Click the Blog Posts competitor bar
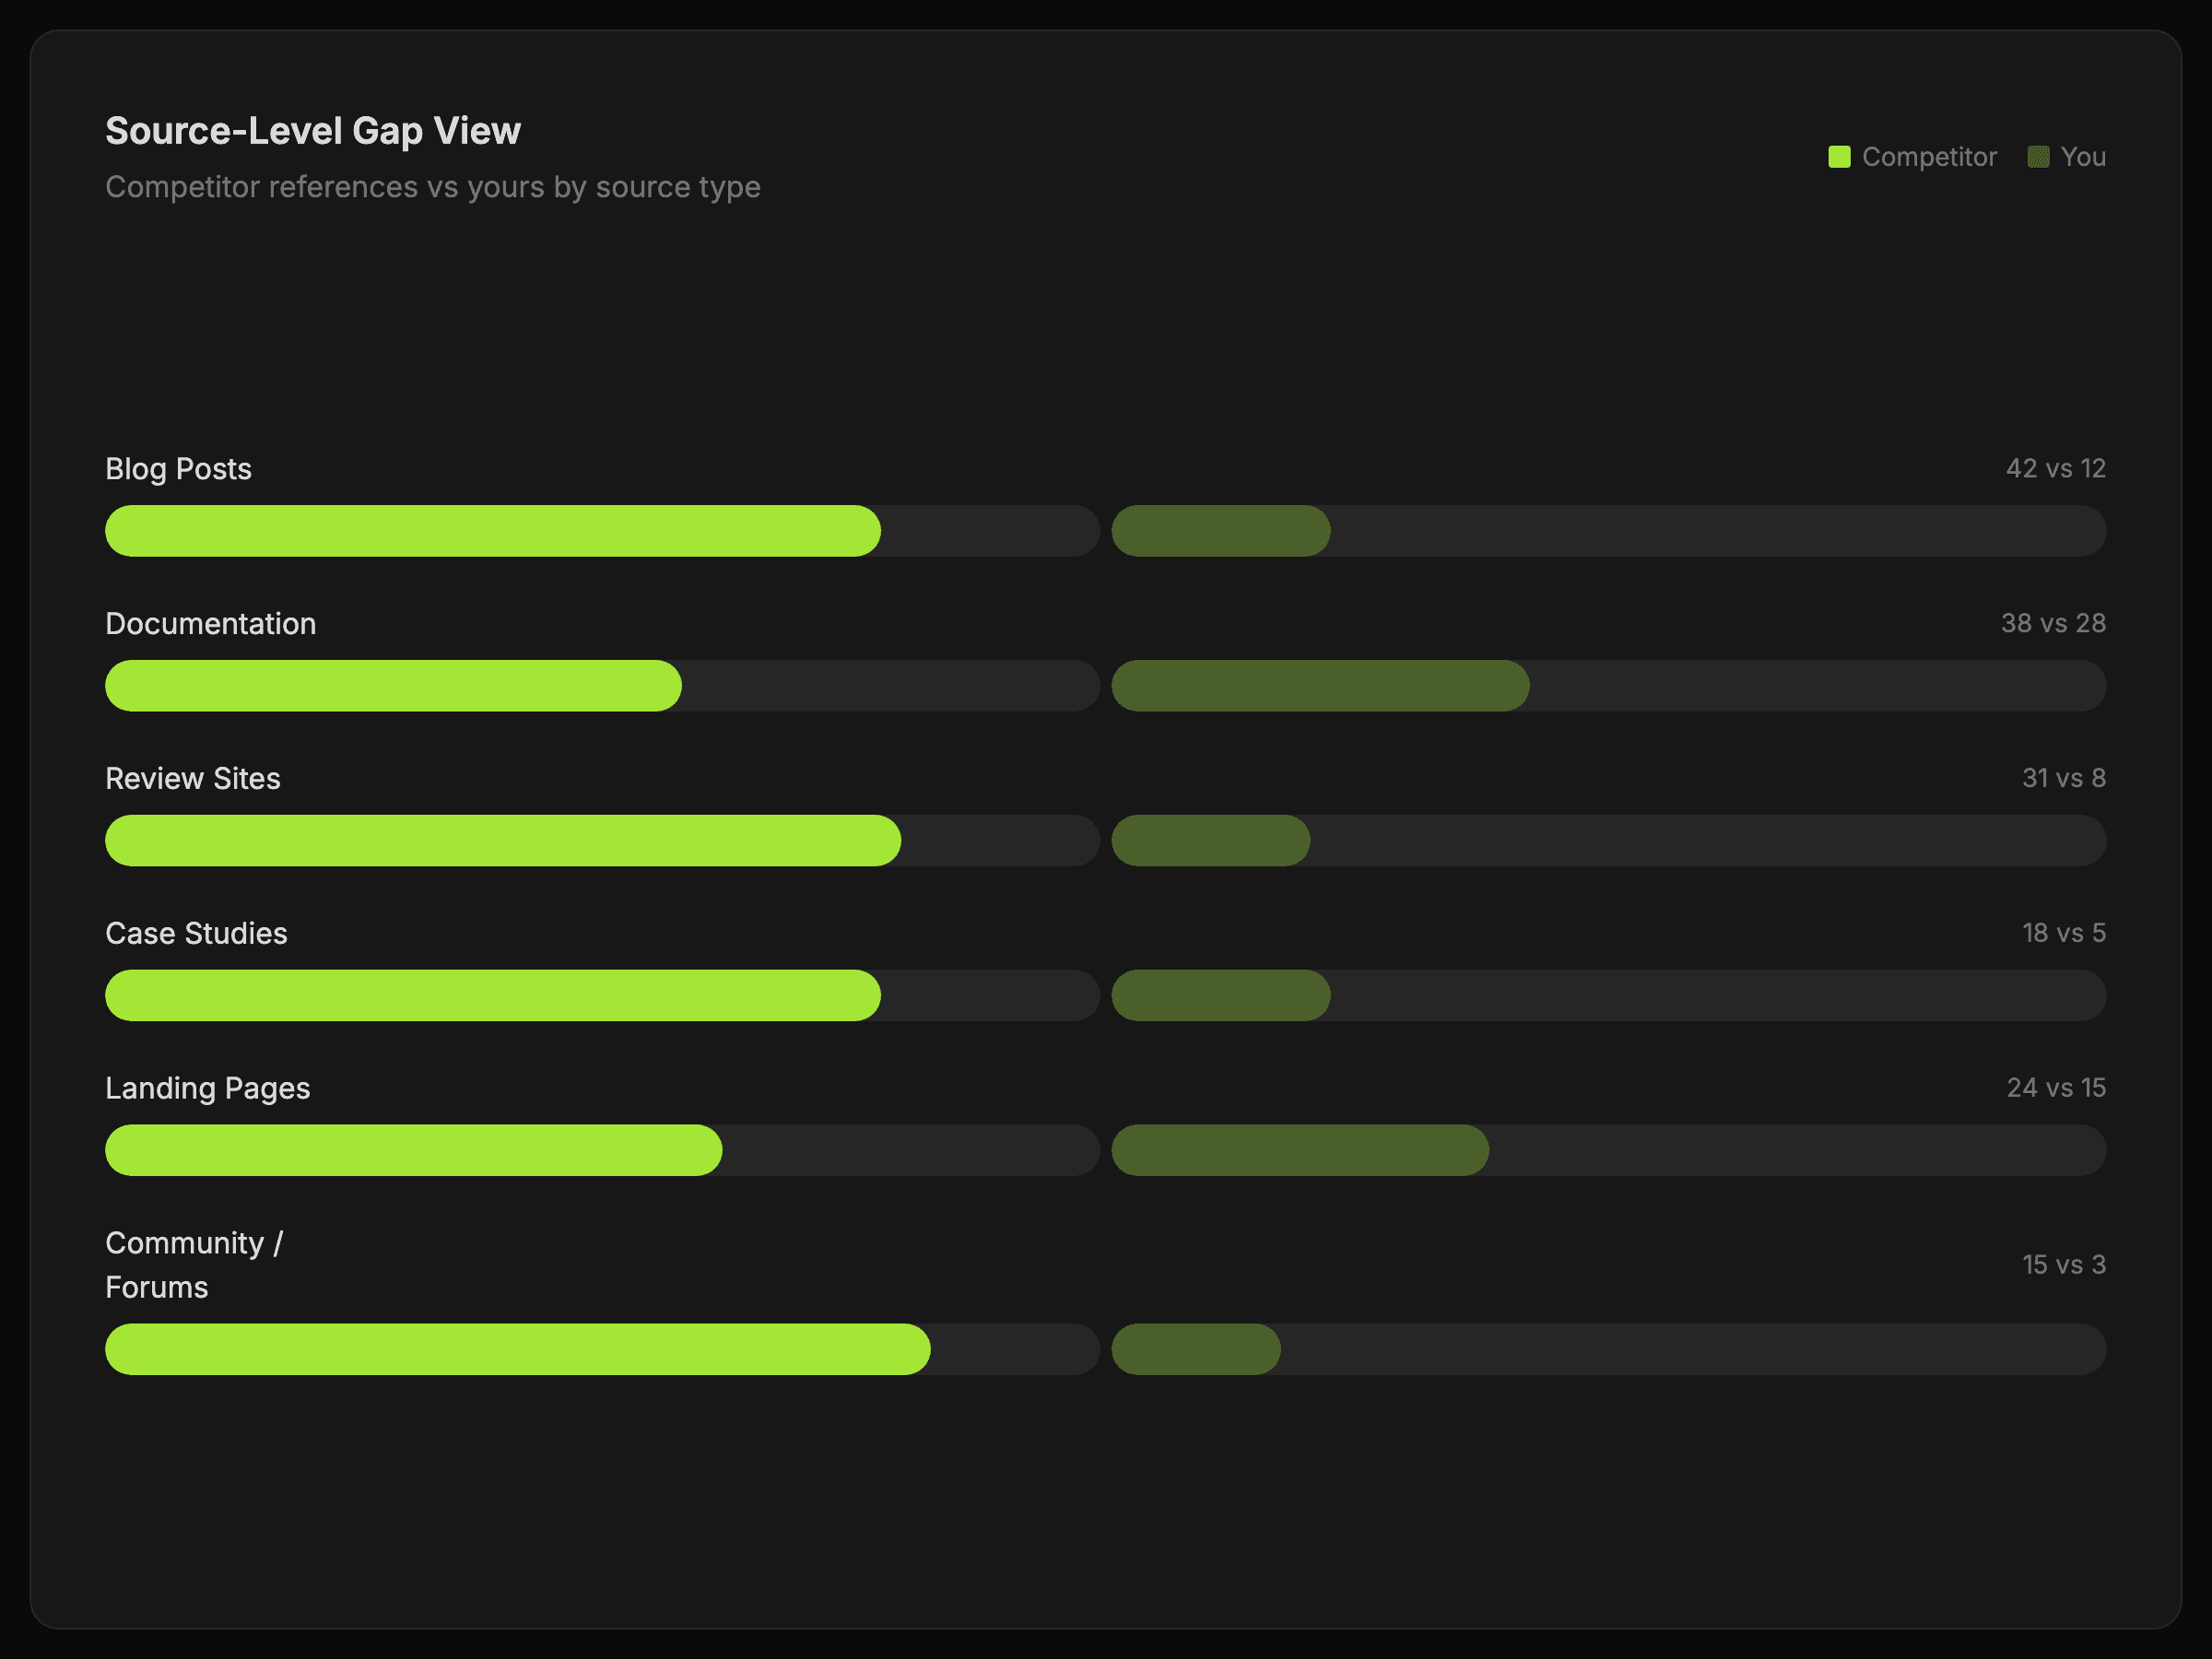The width and height of the screenshot is (2212, 1659). [x=493, y=531]
